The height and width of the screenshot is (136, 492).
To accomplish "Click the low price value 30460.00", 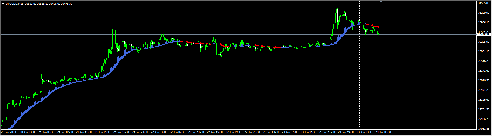I will 55,4.
